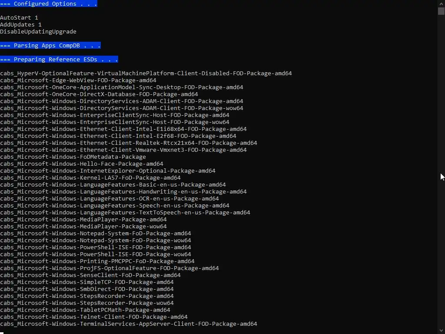Click the 'Preparing Reference ESDs' header
The image size is (445, 334).
click(59, 59)
